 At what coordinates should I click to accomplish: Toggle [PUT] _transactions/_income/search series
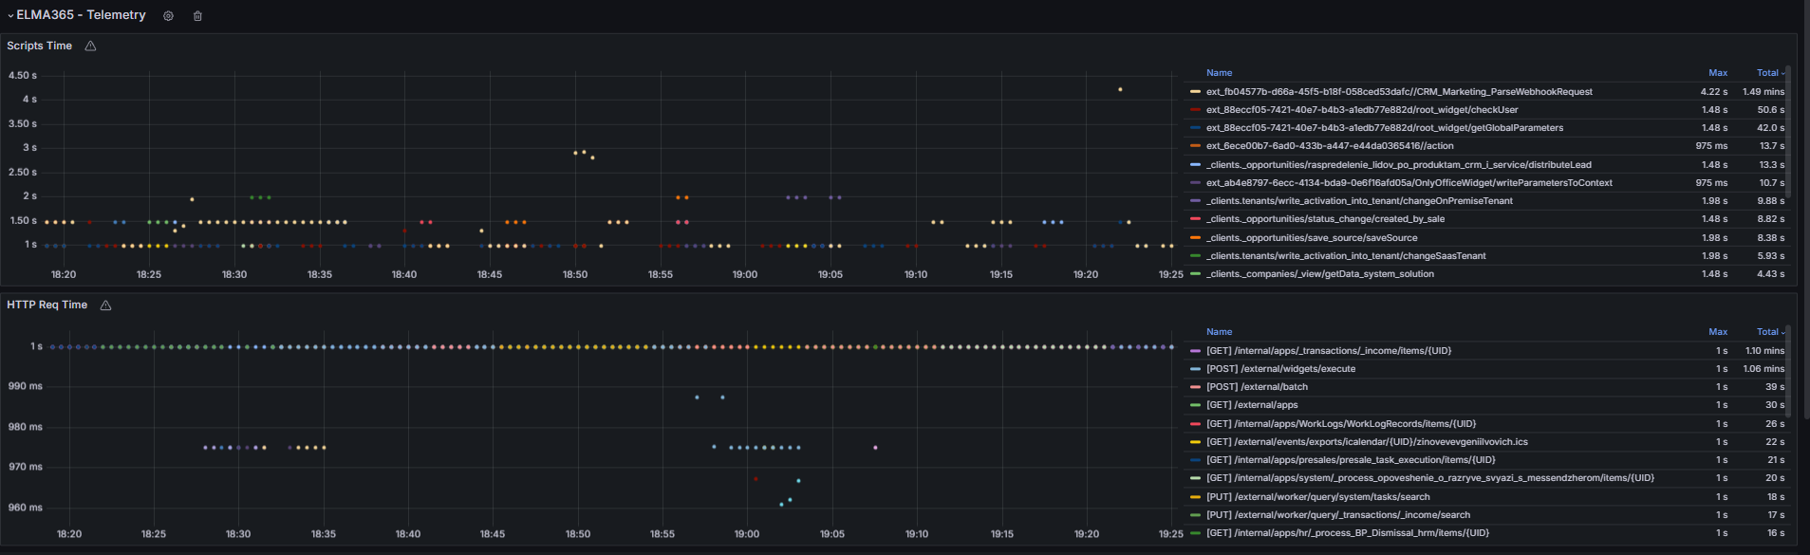pyautogui.click(x=1338, y=515)
